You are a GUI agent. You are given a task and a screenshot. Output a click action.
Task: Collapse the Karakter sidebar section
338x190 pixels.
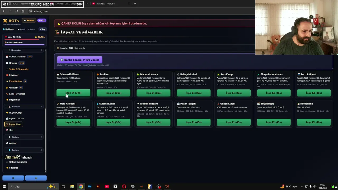[24, 50]
